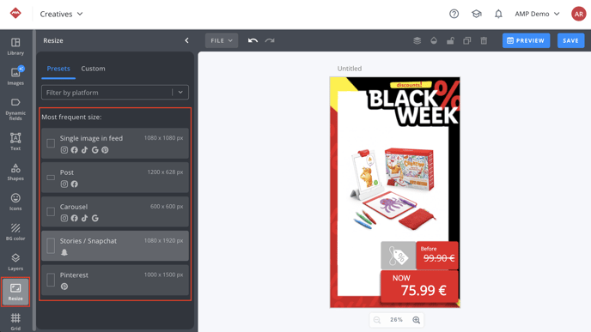Screen dimensions: 591x332
Task: Click the SAVE button
Action: pos(570,40)
